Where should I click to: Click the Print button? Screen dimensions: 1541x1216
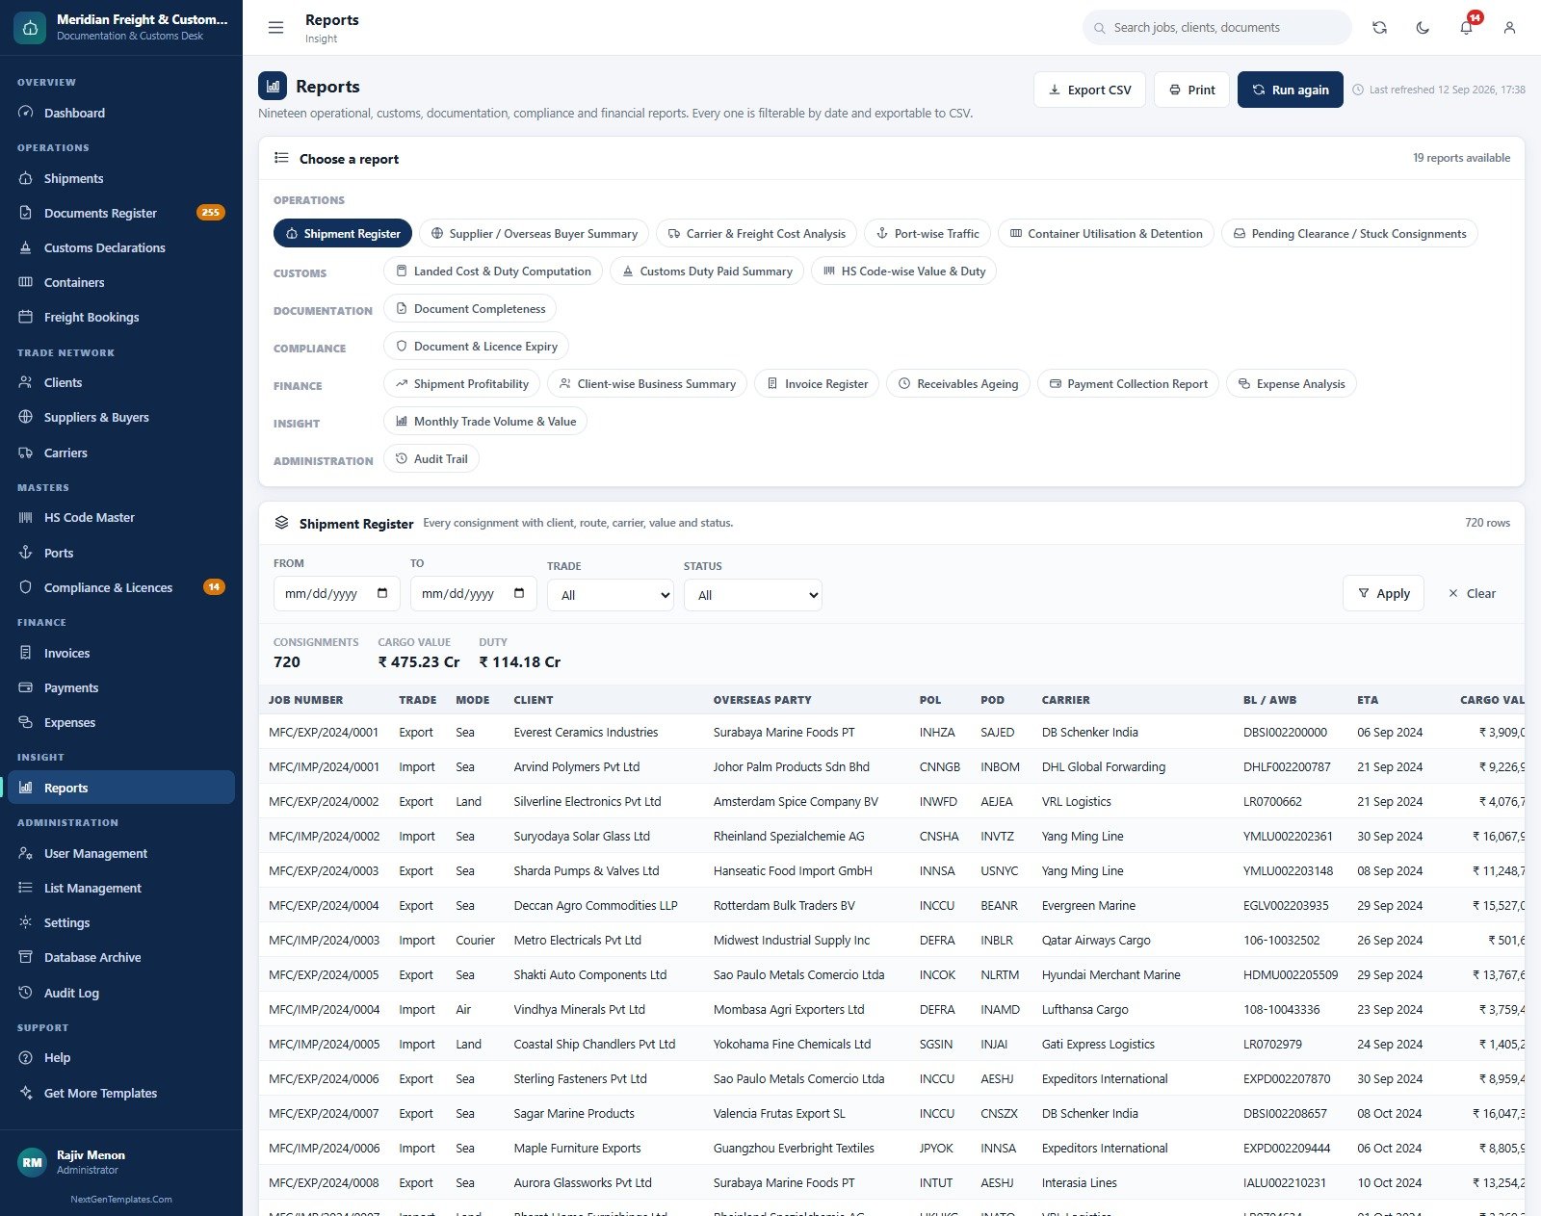tap(1191, 90)
